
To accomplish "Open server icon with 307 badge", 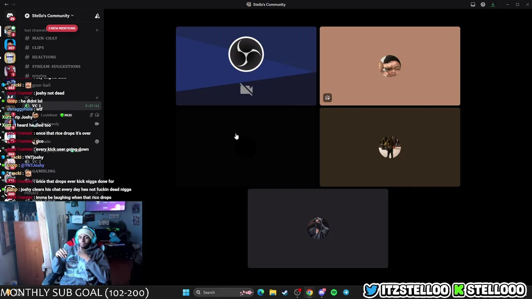I will [x=10, y=44].
